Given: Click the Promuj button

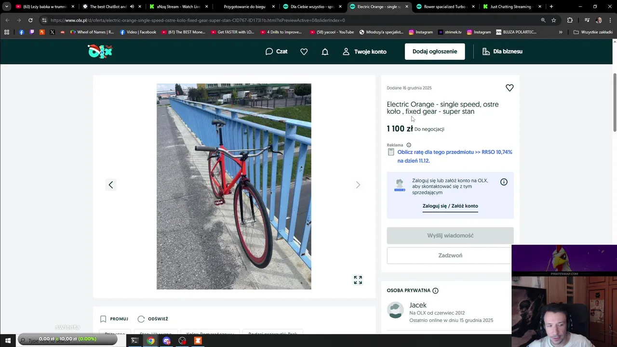Looking at the screenshot, I should click(114, 319).
